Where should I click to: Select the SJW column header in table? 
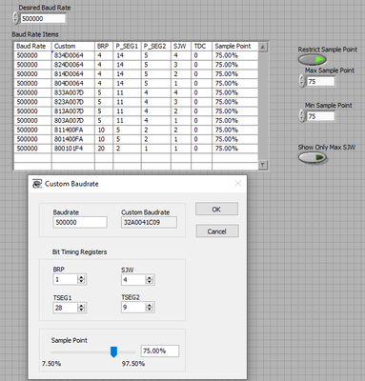[181, 47]
